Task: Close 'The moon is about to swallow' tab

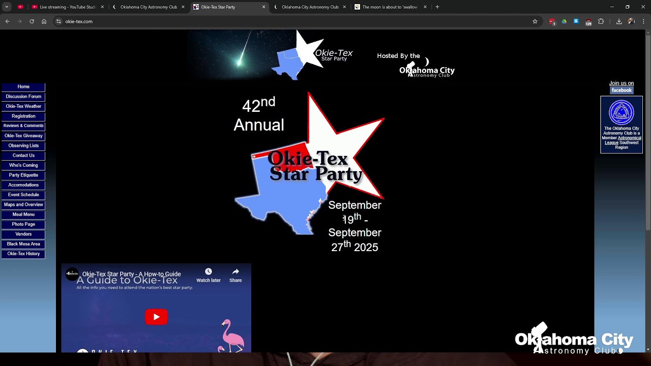Action: (x=425, y=7)
